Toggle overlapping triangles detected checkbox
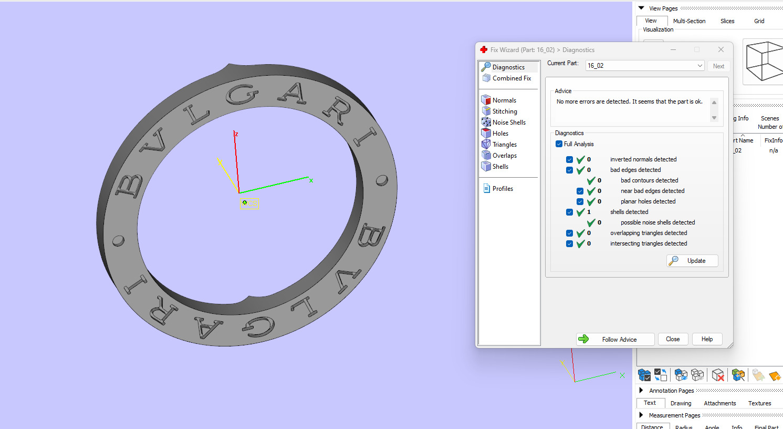 (x=569, y=233)
